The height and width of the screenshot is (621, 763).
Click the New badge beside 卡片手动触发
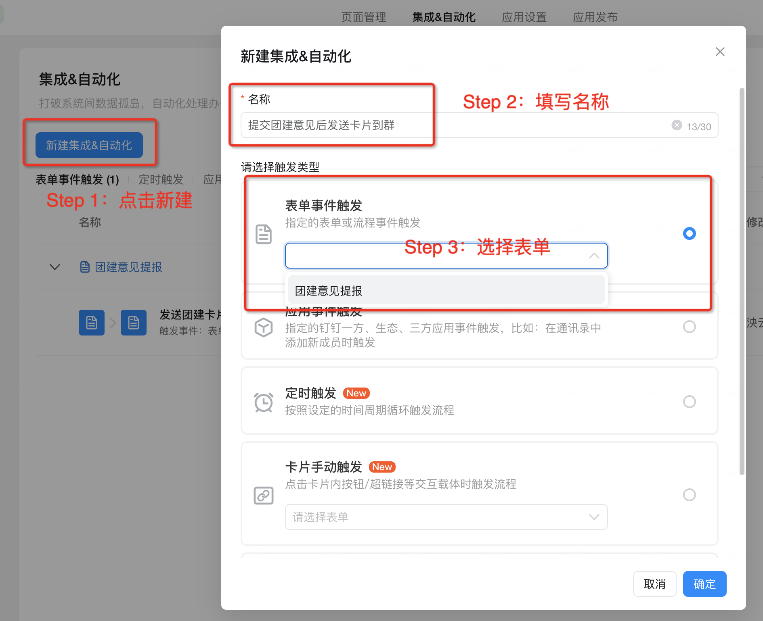382,467
